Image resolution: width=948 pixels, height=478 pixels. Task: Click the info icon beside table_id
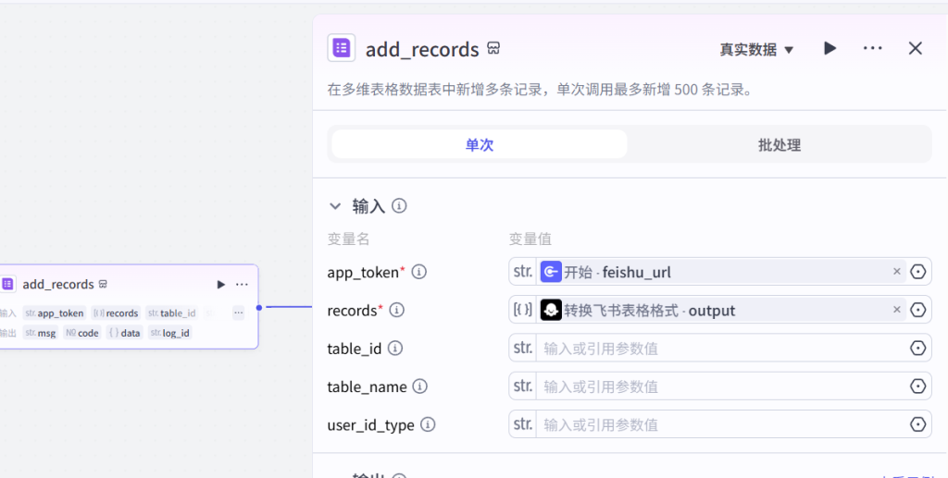395,349
